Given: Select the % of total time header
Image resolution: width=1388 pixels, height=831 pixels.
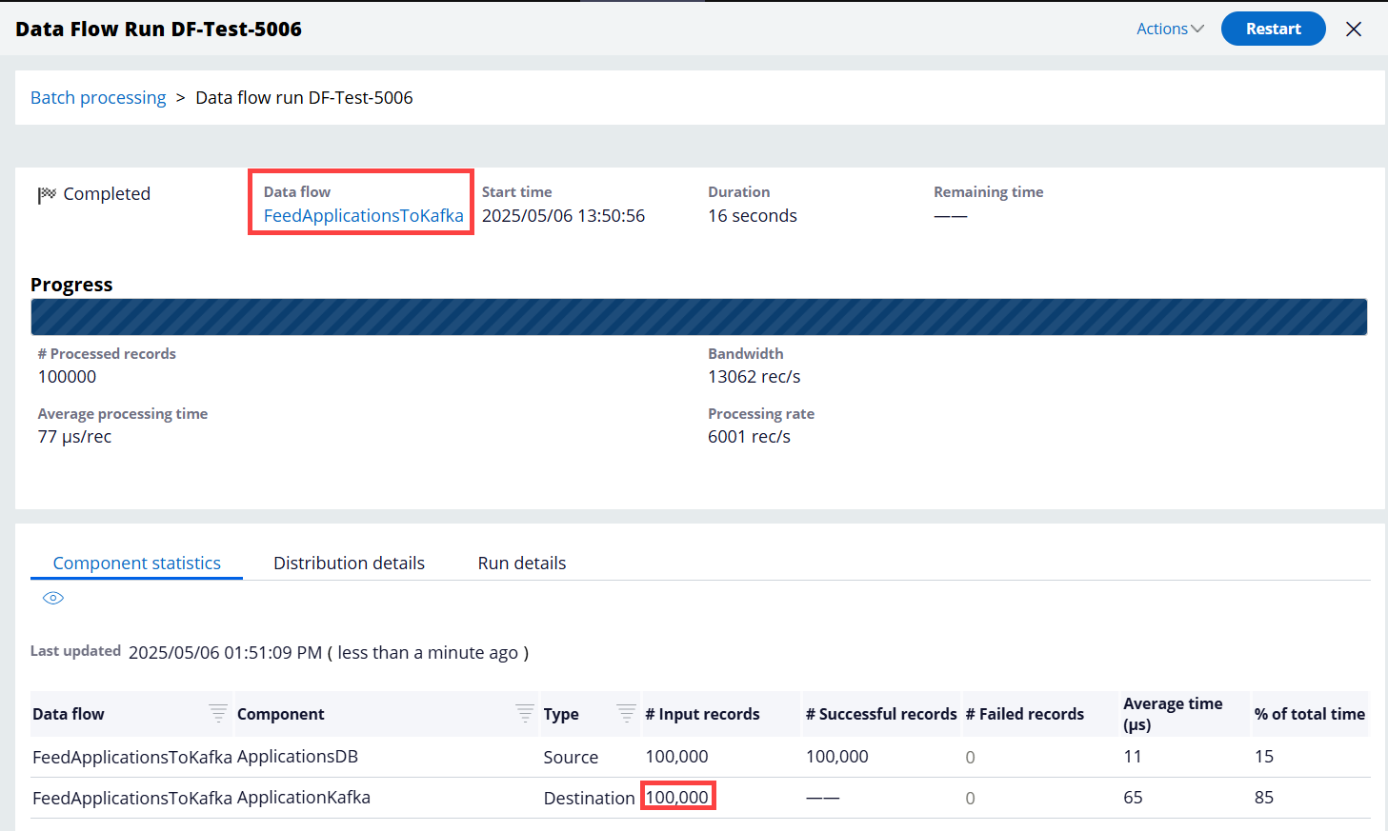Looking at the screenshot, I should (1310, 714).
